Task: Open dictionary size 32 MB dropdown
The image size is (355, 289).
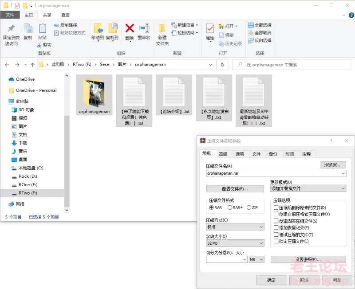Action: (235, 243)
